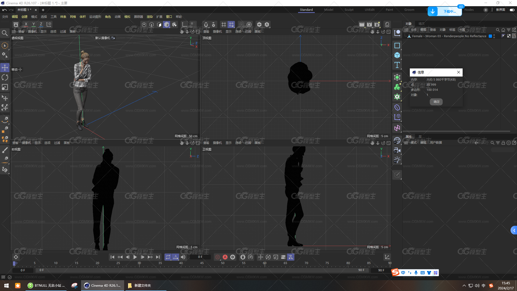Click the search icon in the Object Manager
Screen dimensions: 517x291
pos(498,30)
